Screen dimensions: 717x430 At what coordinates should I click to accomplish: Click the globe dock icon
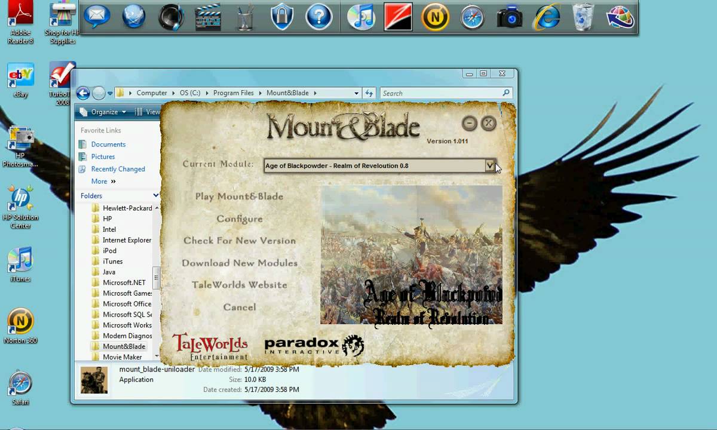click(134, 16)
